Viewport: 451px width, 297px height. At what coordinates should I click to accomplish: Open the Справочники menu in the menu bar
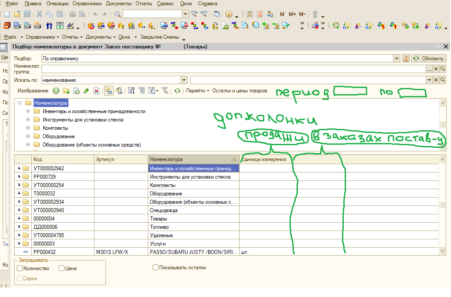click(x=87, y=4)
